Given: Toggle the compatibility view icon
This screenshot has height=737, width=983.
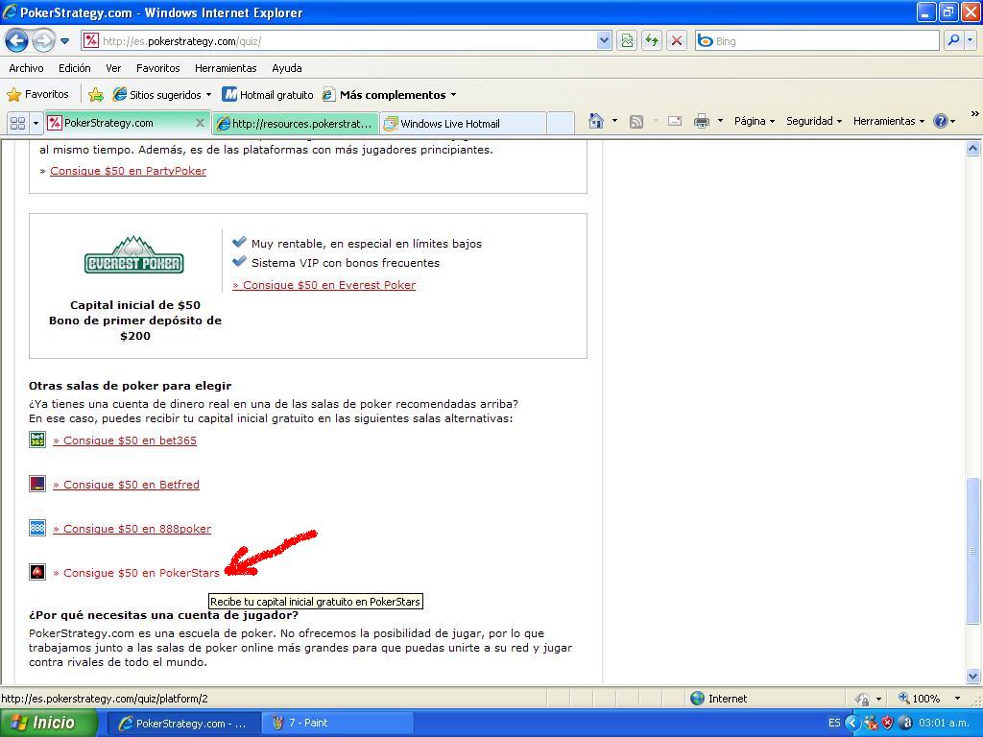Looking at the screenshot, I should pos(627,41).
